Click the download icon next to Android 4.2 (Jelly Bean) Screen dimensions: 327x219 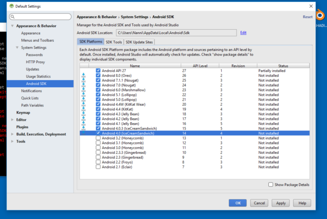(x=83, y=119)
